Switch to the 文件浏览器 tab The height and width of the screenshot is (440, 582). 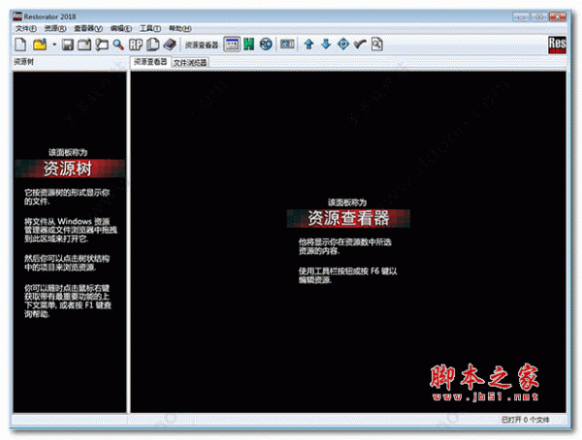click(x=190, y=63)
